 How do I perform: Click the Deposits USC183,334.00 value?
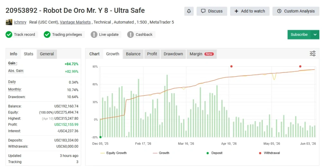(66, 140)
